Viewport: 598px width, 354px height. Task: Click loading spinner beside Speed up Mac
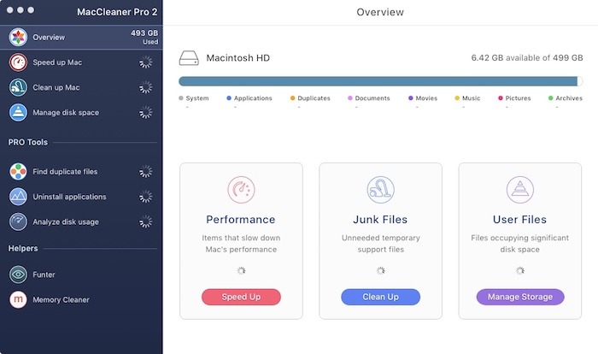146,62
